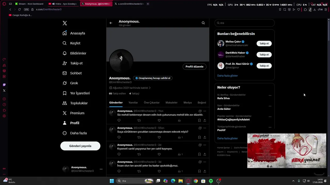
Task: Click the Hidra album video thumbnail
Action: pyautogui.click(x=287, y=151)
